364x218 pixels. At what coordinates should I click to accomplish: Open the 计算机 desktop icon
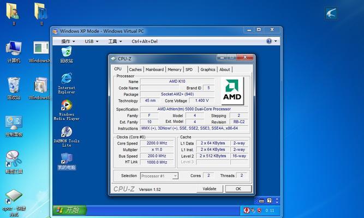14,51
